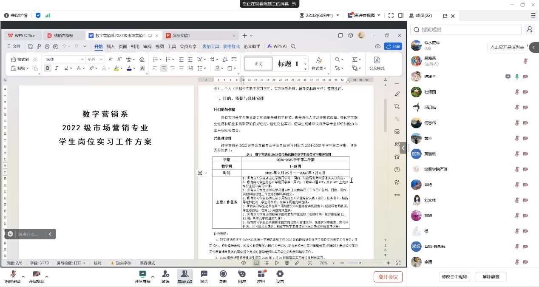Click the 录制 record icon
The image size is (539, 287).
pos(223,276)
